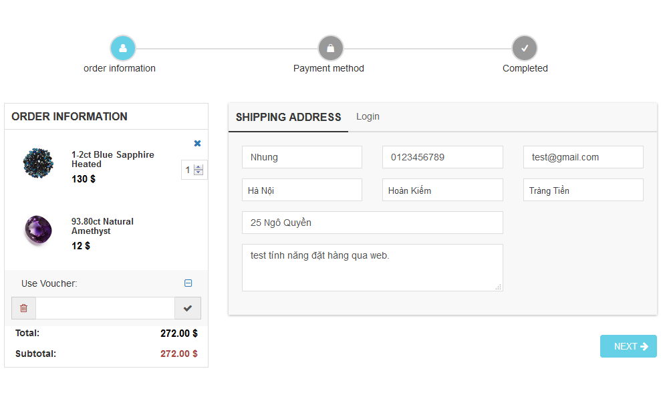
Task: Click the Payment method lock icon
Action: coord(330,48)
